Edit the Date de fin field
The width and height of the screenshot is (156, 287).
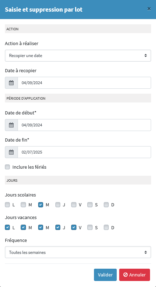pyautogui.click(x=84, y=152)
